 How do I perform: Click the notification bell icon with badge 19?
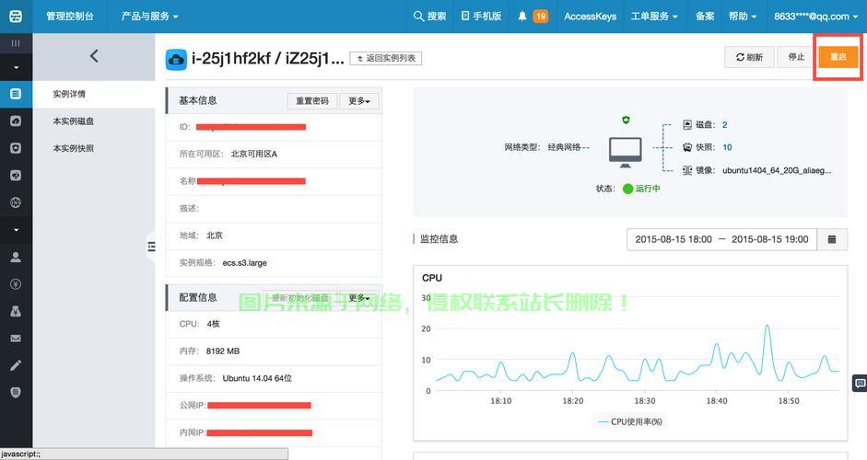(x=522, y=16)
